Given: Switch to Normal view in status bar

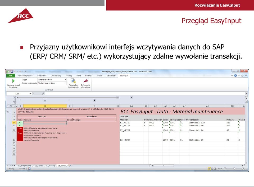Looking at the screenshot, I should [x=209, y=169].
